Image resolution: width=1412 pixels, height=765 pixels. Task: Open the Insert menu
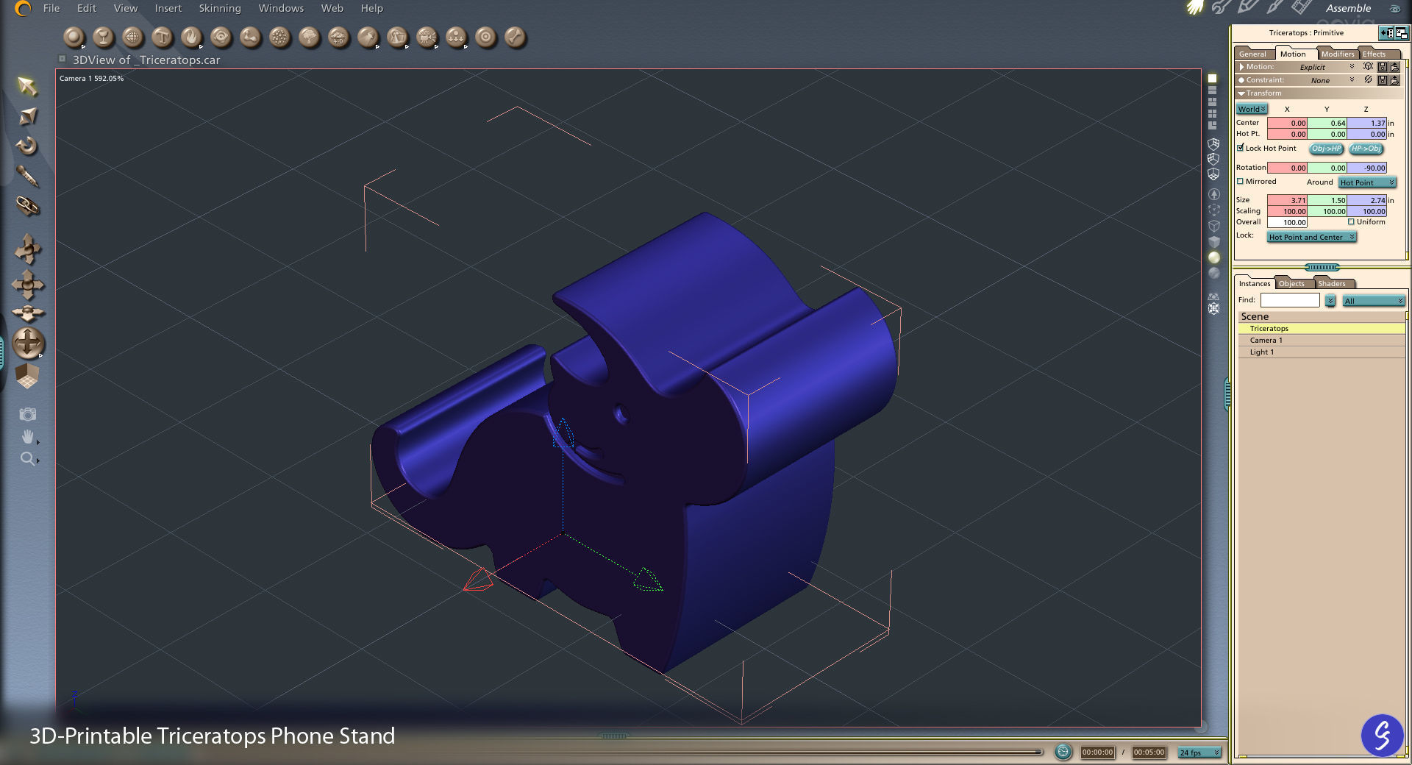tap(168, 8)
